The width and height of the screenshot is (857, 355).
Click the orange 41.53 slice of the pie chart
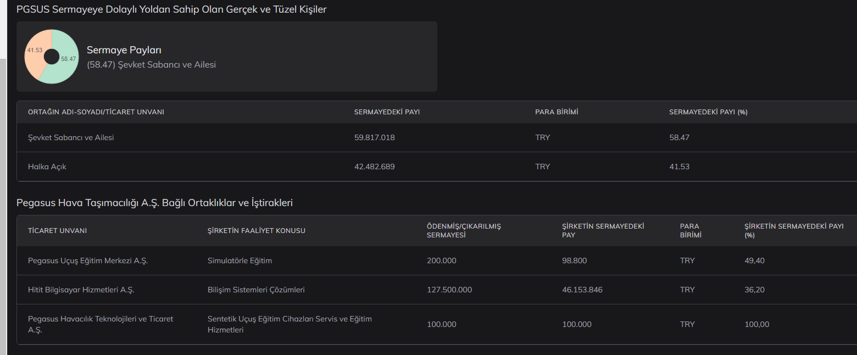(x=36, y=52)
